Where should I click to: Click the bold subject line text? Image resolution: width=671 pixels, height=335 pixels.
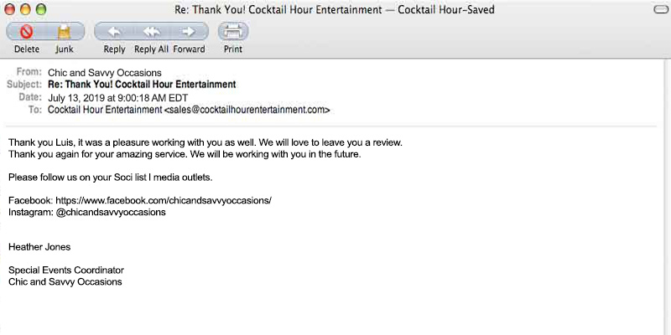[142, 85]
